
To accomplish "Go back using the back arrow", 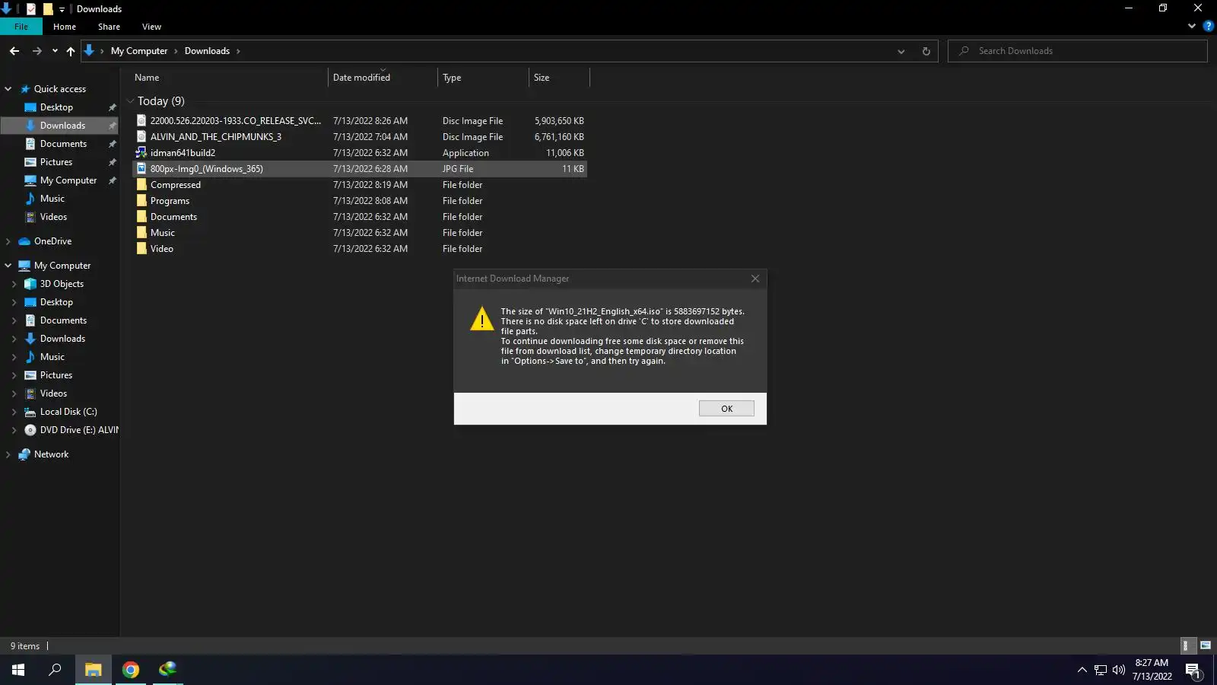I will 14,51.
